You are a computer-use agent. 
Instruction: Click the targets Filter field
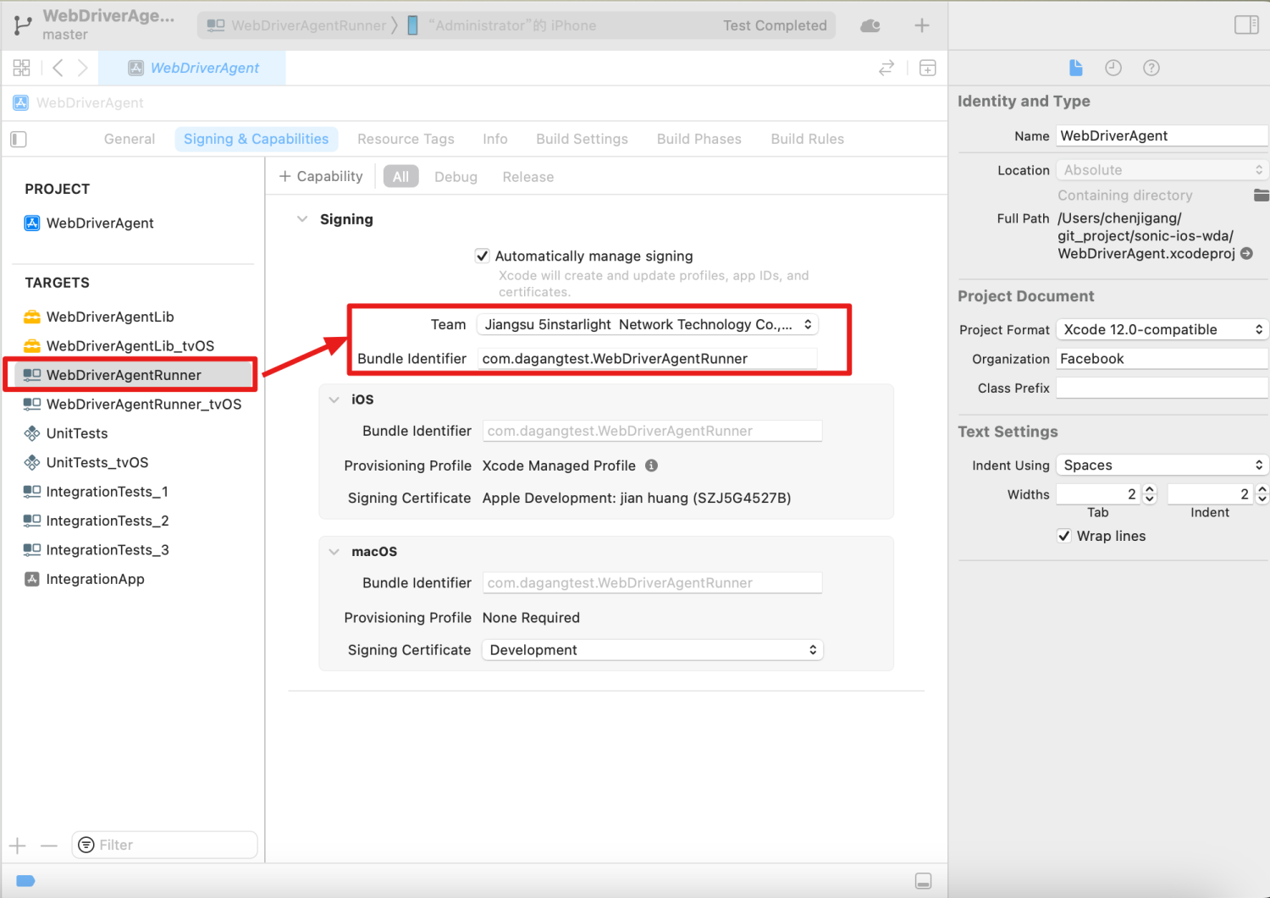165,845
